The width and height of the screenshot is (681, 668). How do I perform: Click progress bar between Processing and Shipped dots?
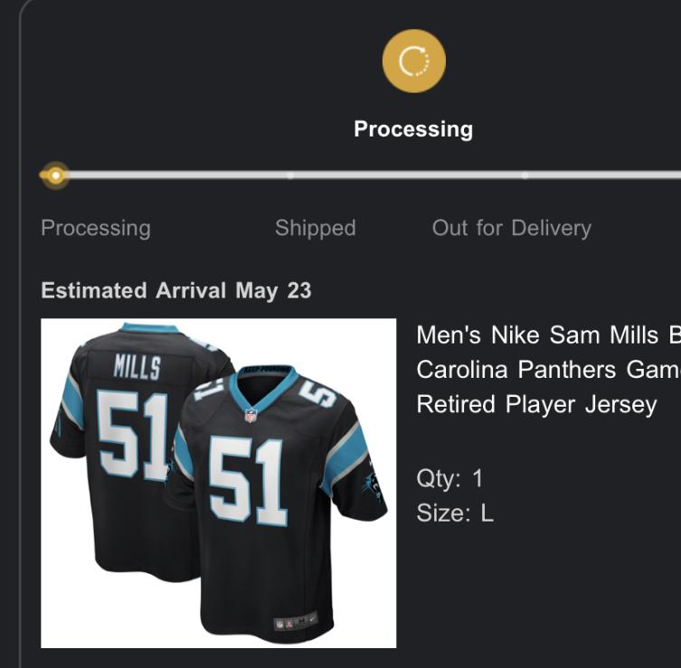pyautogui.click(x=172, y=175)
